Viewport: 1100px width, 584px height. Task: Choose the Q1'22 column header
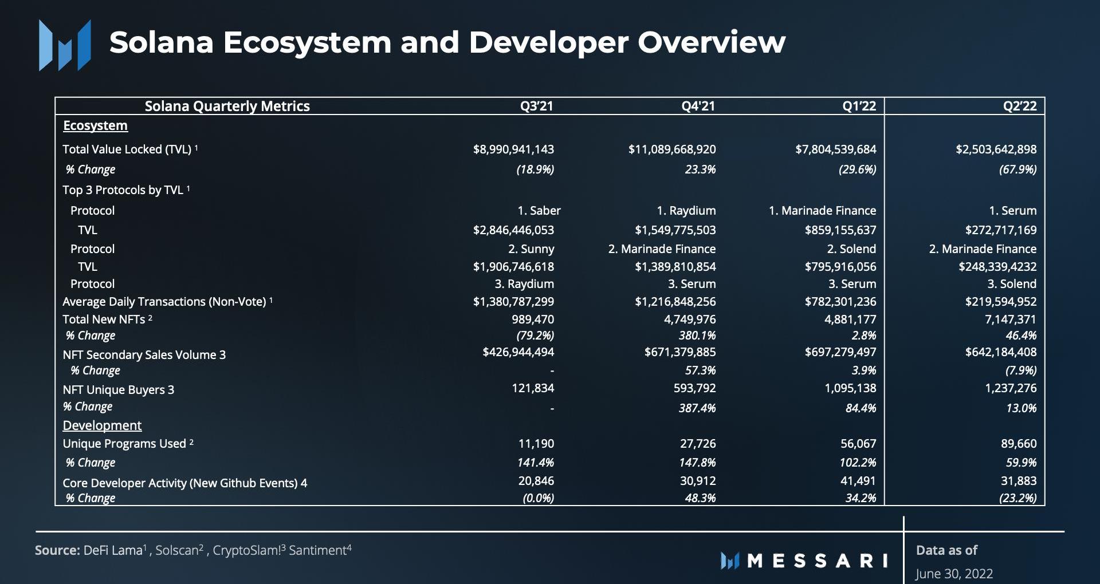coord(859,106)
